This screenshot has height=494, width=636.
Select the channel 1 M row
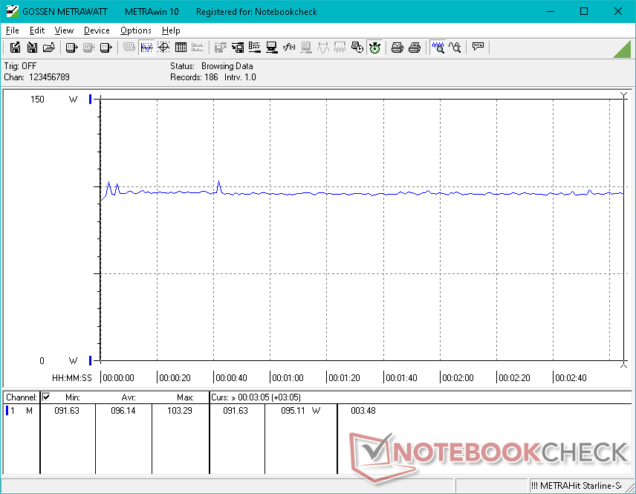point(20,411)
